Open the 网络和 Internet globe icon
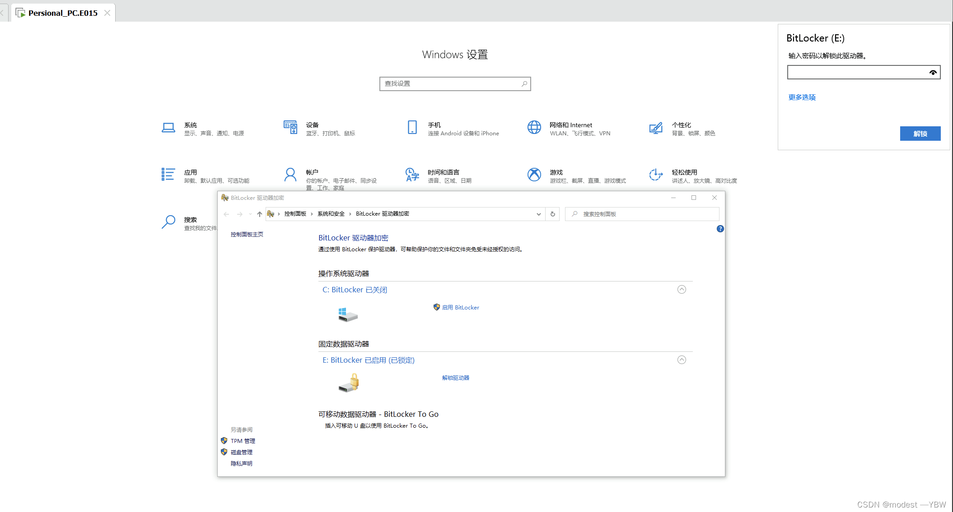Viewport: 953px width, 512px height. [534, 128]
